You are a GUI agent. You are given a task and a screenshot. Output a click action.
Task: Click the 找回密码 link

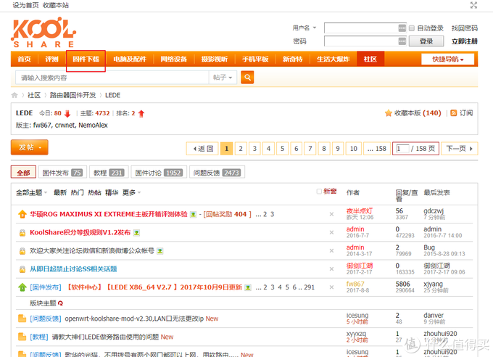click(x=465, y=28)
